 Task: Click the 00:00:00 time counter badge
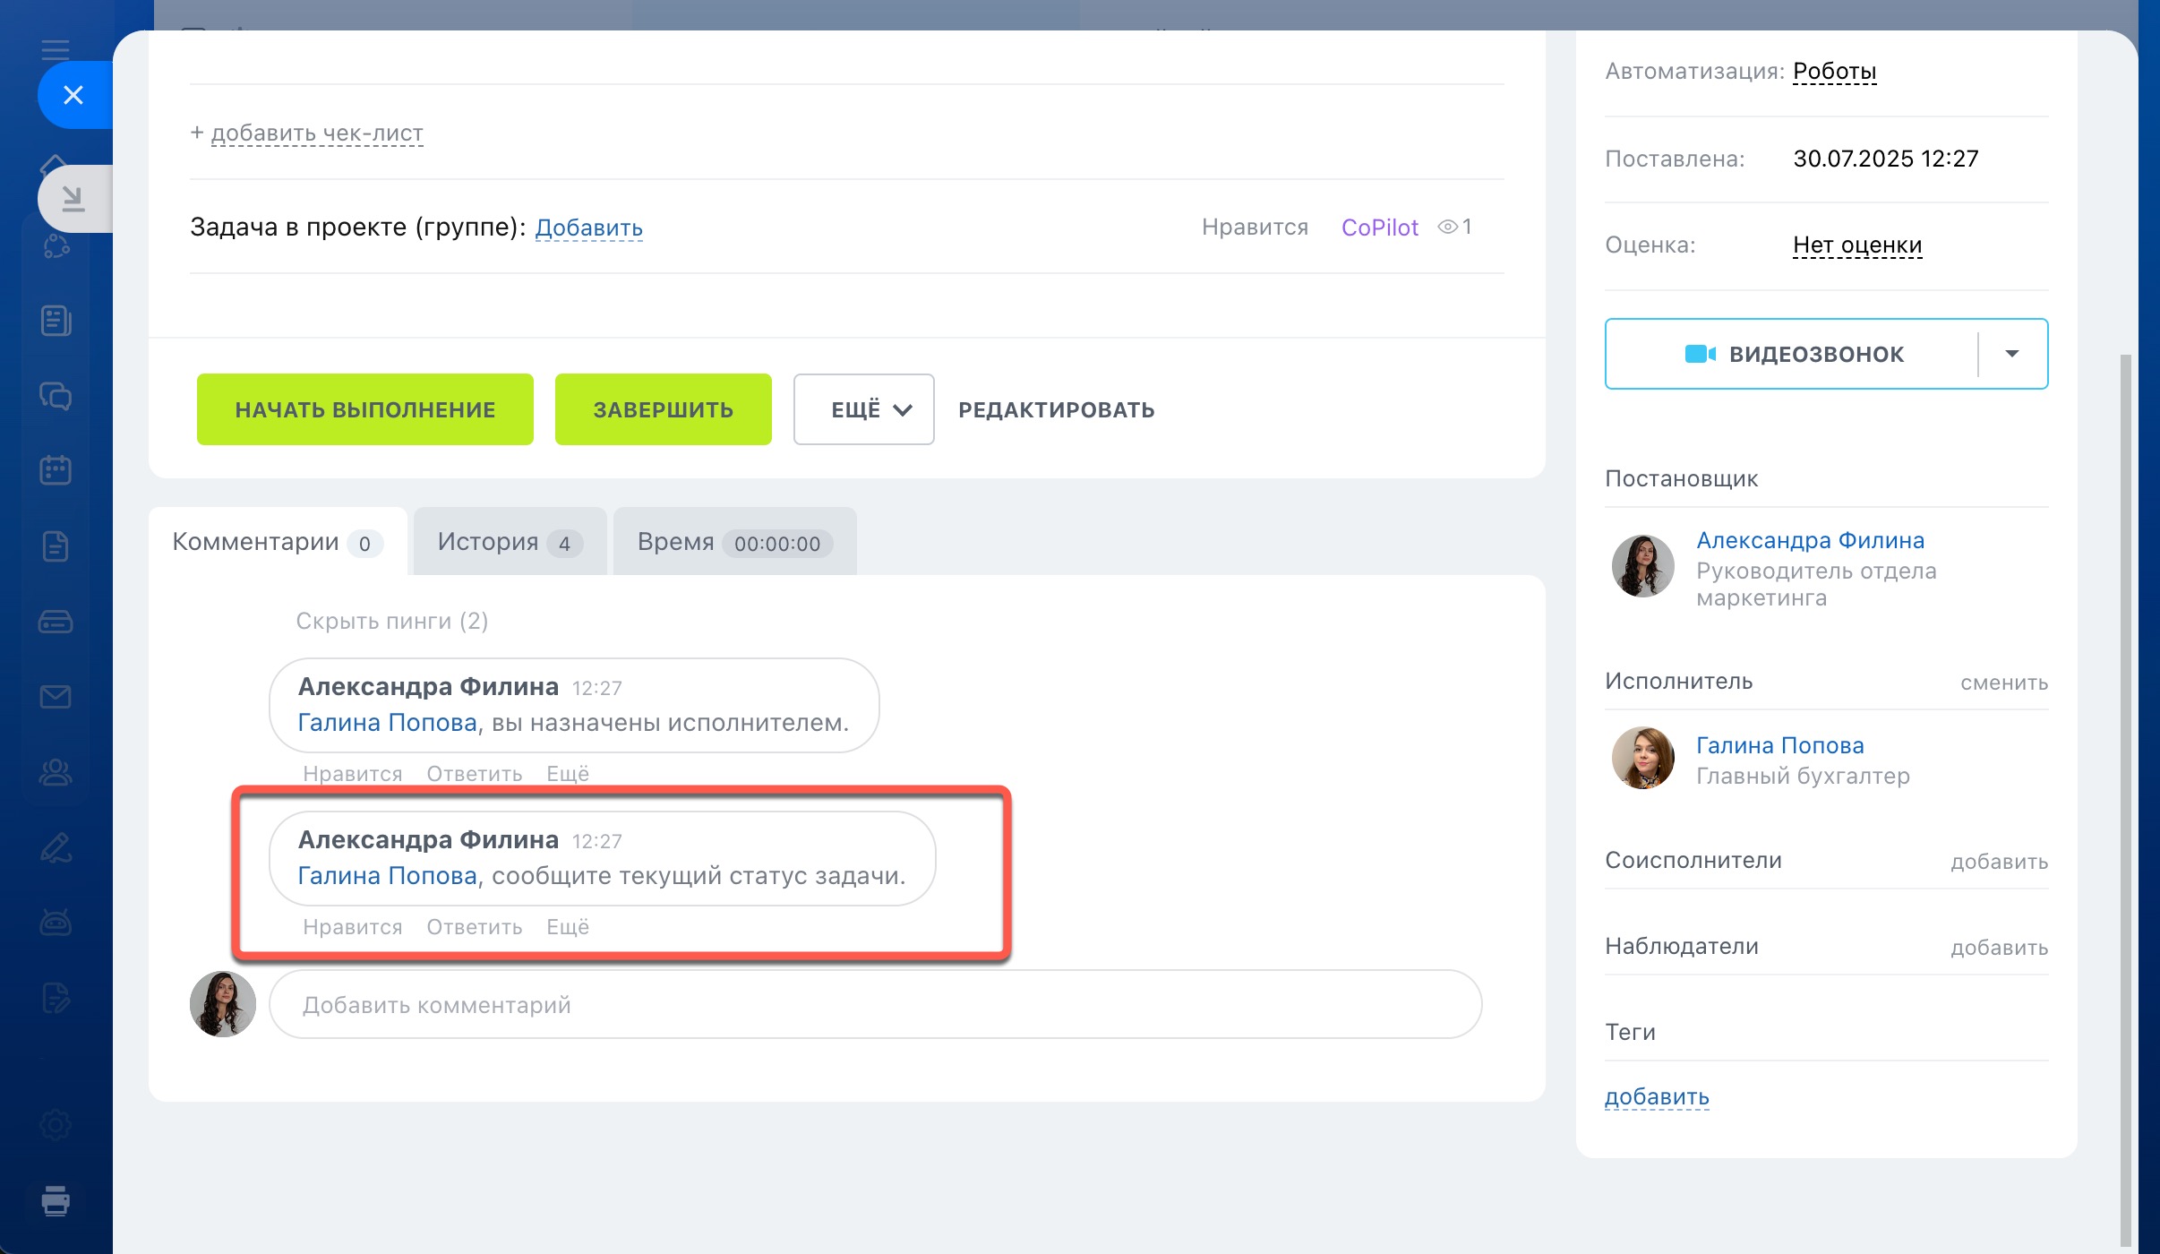(777, 543)
